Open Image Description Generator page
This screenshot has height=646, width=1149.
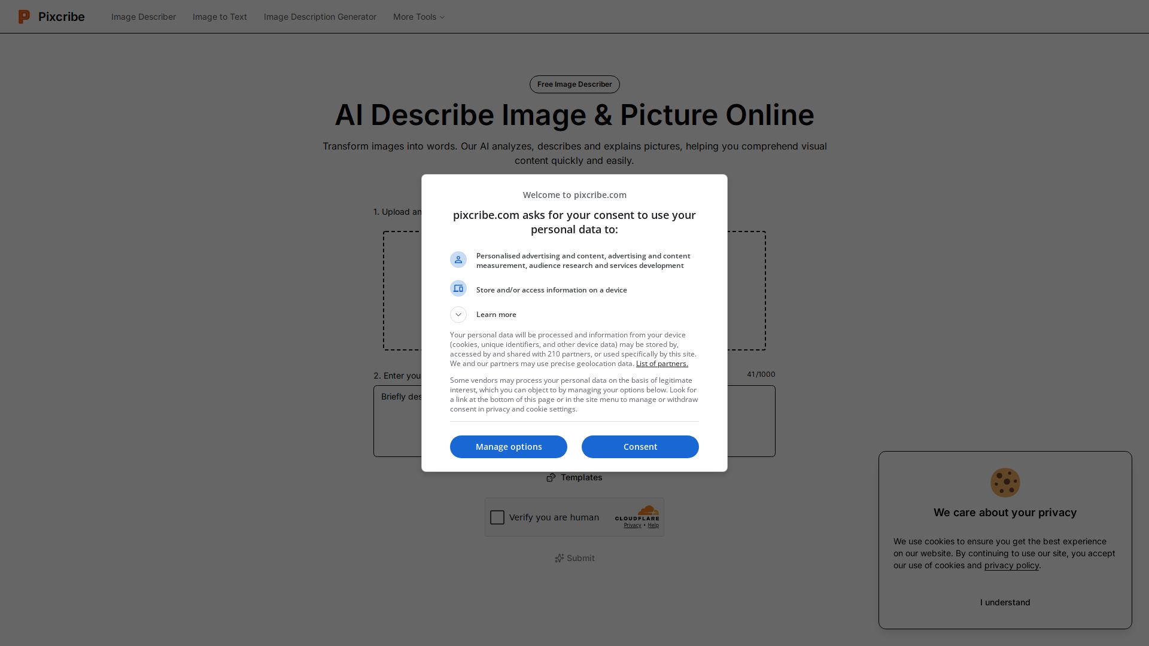[x=320, y=17]
